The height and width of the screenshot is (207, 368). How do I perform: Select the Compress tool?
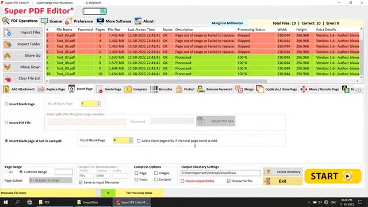pyautogui.click(x=136, y=89)
